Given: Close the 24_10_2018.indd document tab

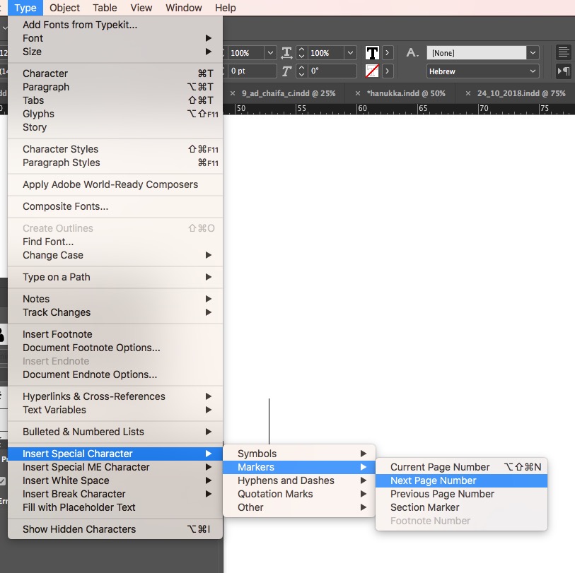Looking at the screenshot, I should (468, 93).
